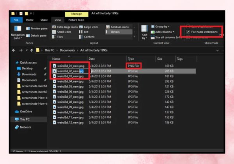
Task: Open the Sort by menu
Action: point(144,32)
